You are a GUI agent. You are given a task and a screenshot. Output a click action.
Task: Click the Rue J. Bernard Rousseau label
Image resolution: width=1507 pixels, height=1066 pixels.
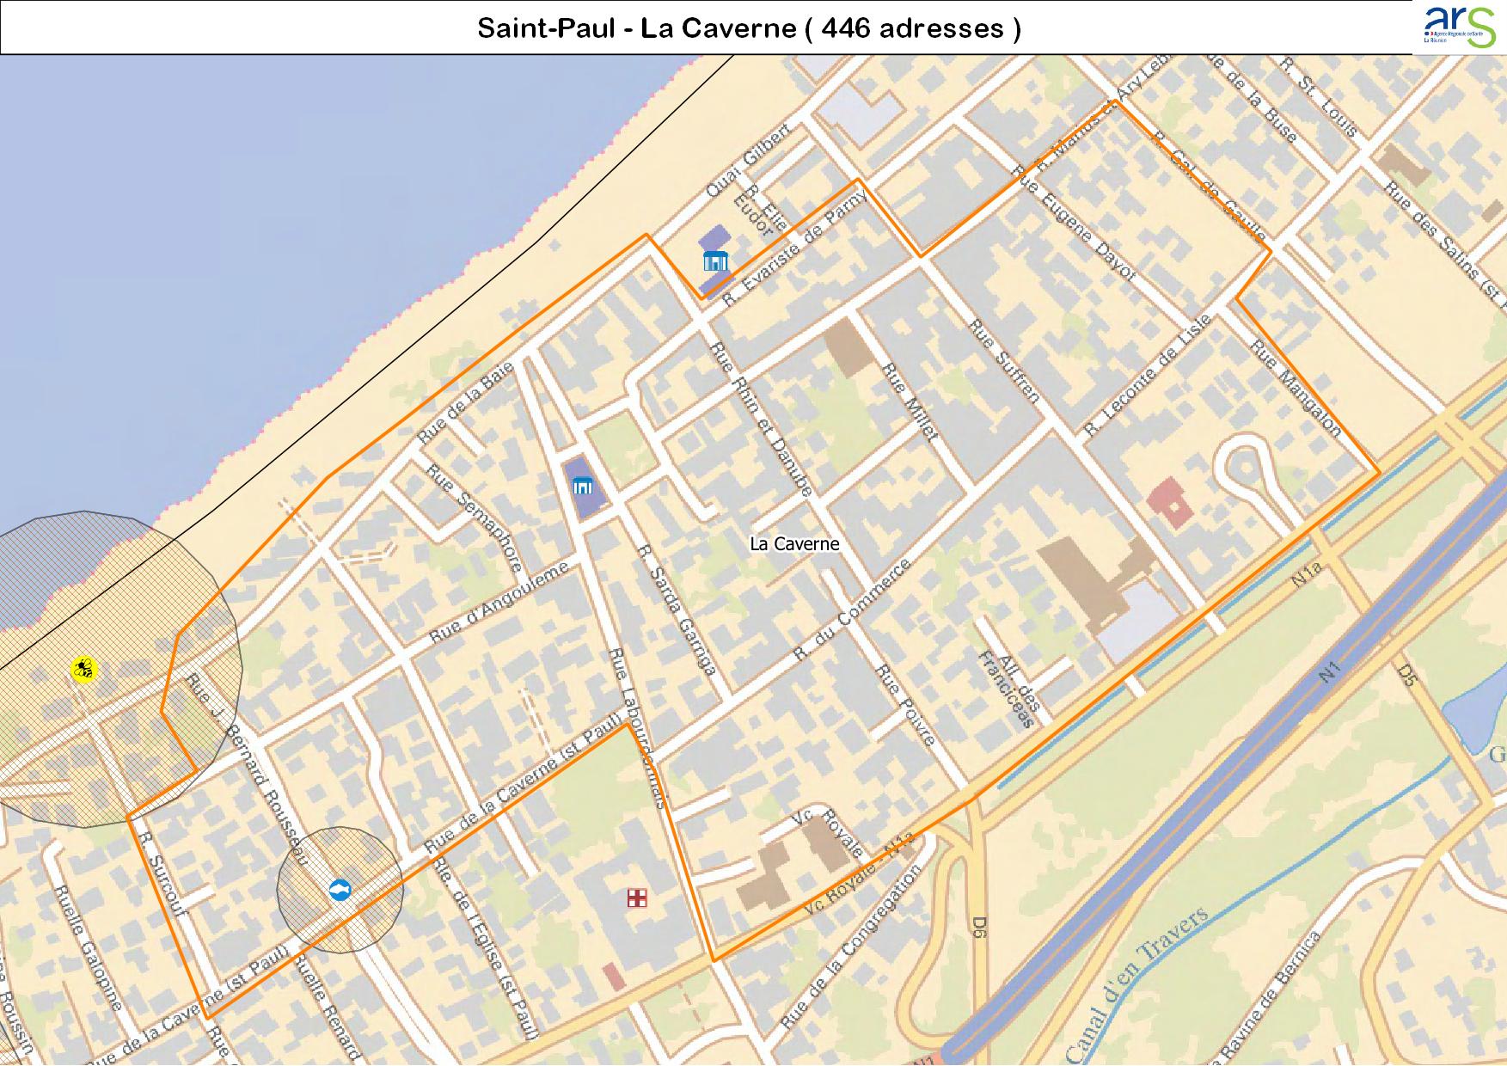point(247,768)
